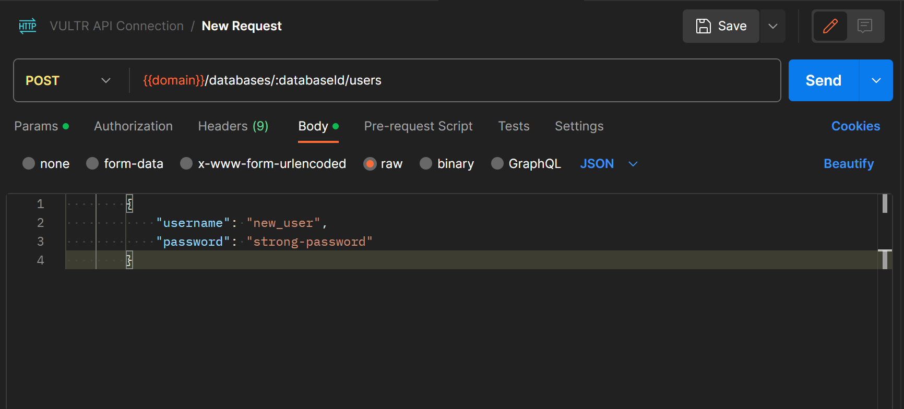This screenshot has width=904, height=409.
Task: Open the JSON format dropdown
Action: click(609, 164)
